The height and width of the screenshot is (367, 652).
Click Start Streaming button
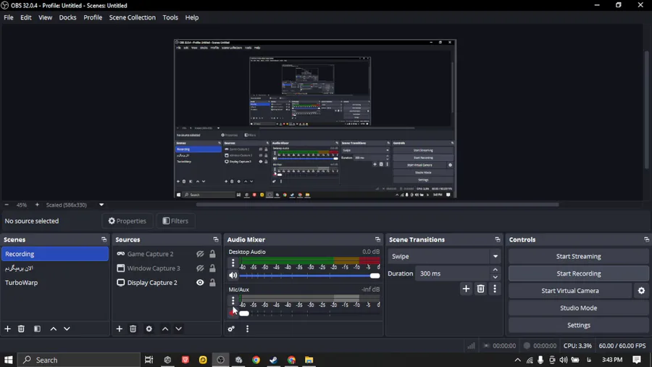578,256
